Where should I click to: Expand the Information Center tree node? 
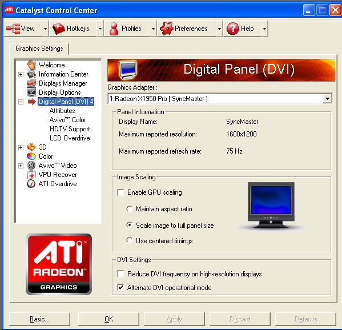click(x=21, y=74)
